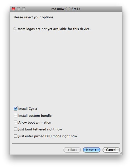Click the greyed-out zoom window button
132x168 pixels.
pyautogui.click(x=24, y=9)
